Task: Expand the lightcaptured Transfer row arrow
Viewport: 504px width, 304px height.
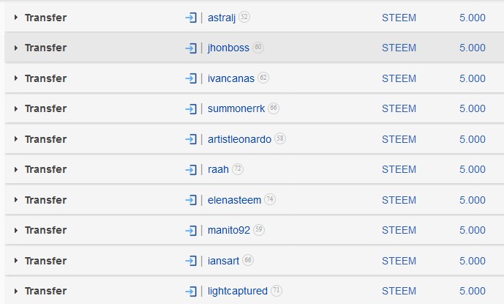Action: pyautogui.click(x=16, y=291)
